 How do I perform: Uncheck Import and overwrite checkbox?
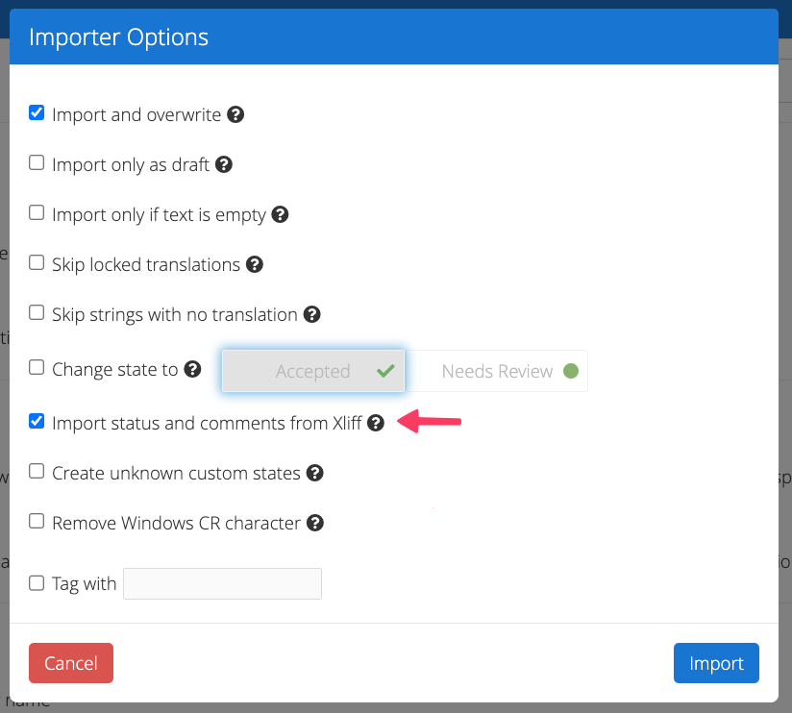tap(37, 112)
